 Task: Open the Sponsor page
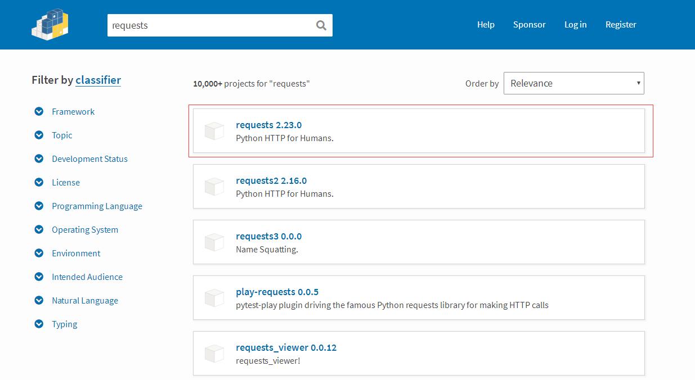coord(530,25)
